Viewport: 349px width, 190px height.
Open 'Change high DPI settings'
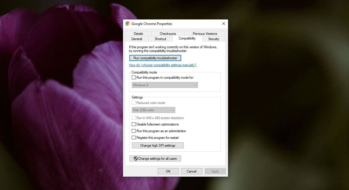click(158, 146)
